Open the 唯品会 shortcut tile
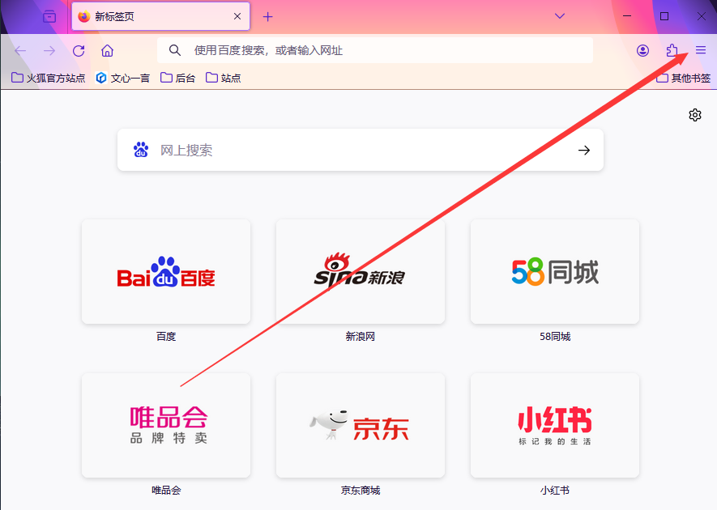Viewport: 717px width, 510px height. [x=166, y=426]
